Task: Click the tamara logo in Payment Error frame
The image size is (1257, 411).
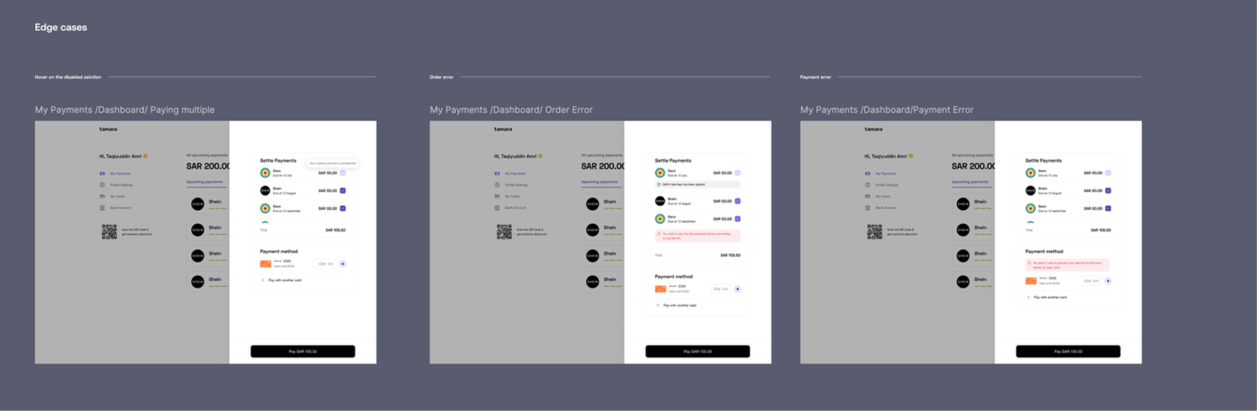Action: (x=873, y=129)
